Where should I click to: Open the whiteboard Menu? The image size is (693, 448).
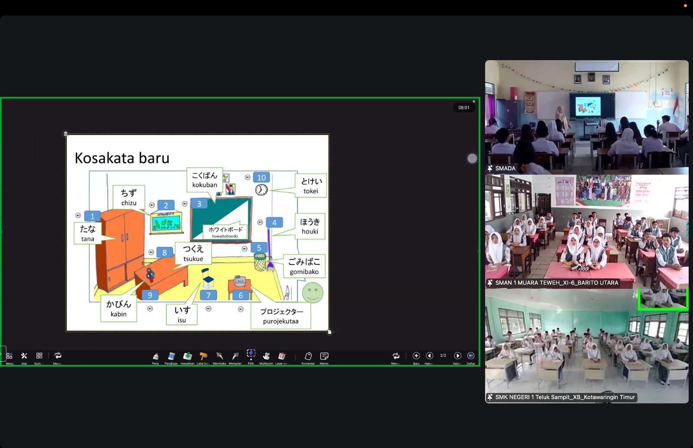coord(10,356)
